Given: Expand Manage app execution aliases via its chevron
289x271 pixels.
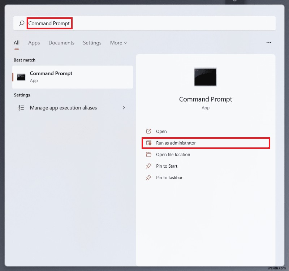Looking at the screenshot, I should point(124,108).
